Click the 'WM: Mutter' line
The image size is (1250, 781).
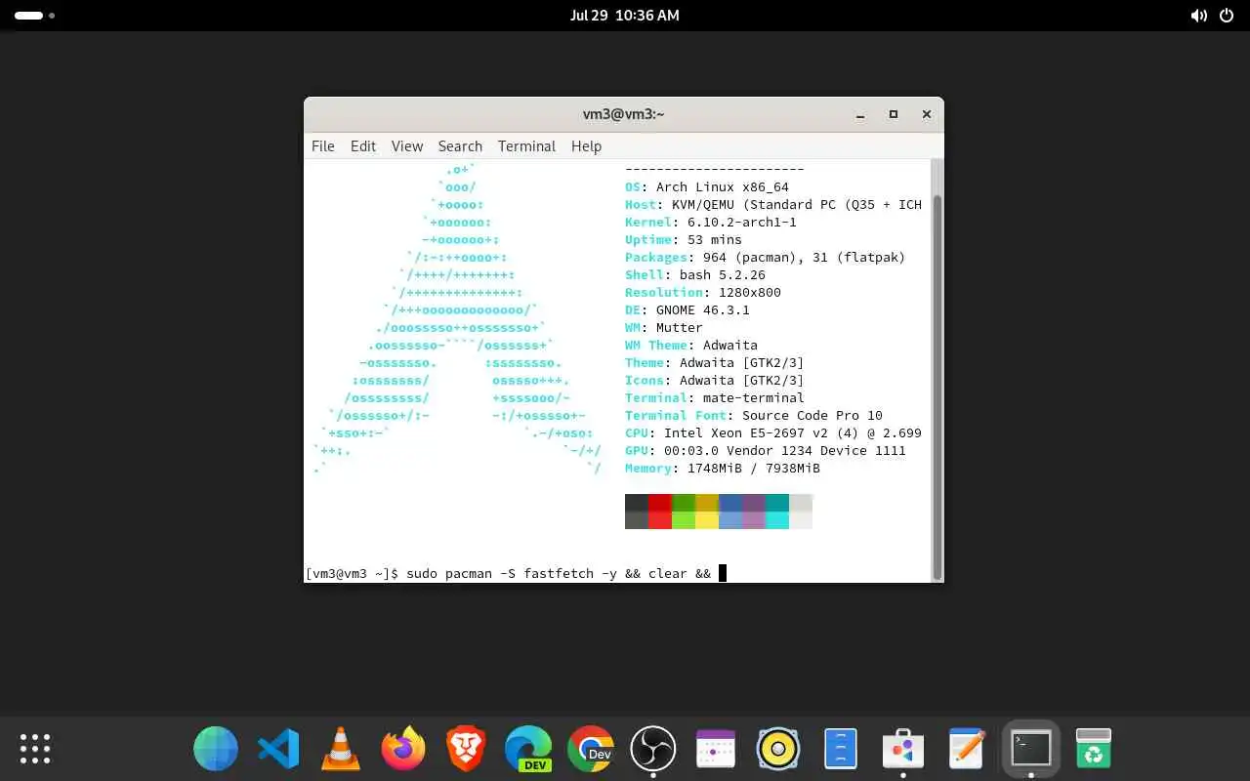tap(664, 327)
